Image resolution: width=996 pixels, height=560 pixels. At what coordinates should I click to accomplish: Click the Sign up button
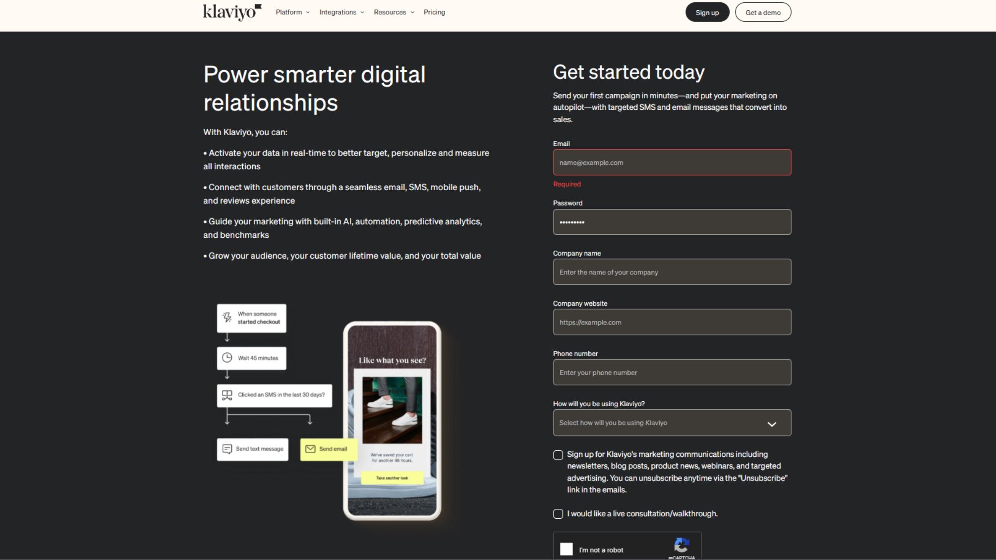707,12
